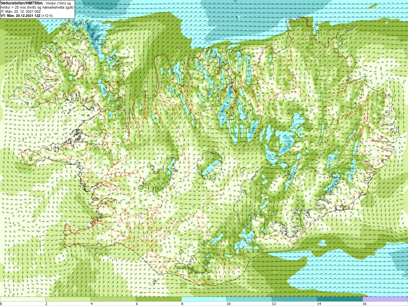Click the light teal 10–12 m/s legend swatch
The width and height of the screenshot is (408, 306).
click(x=249, y=299)
